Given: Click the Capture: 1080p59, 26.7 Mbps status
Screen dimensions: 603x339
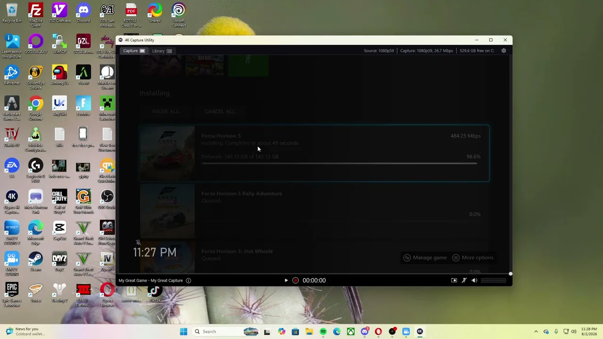Looking at the screenshot, I should tap(427, 51).
